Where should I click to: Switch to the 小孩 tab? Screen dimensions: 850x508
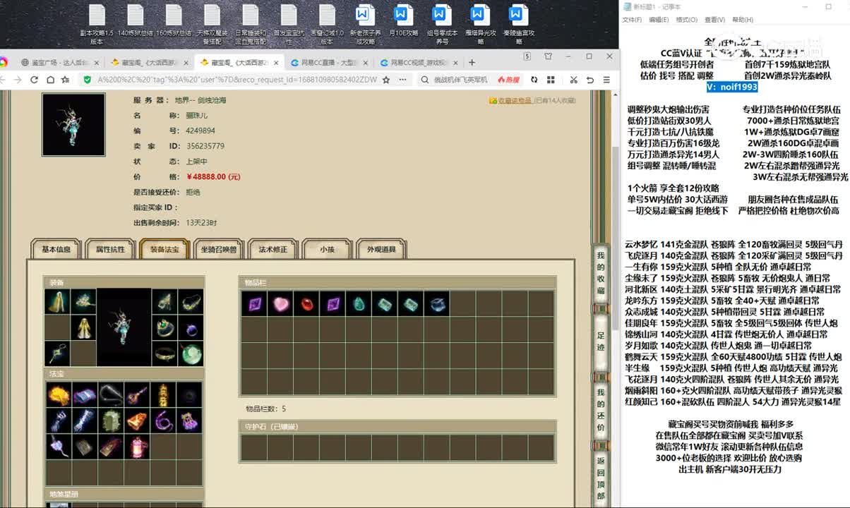coord(327,249)
